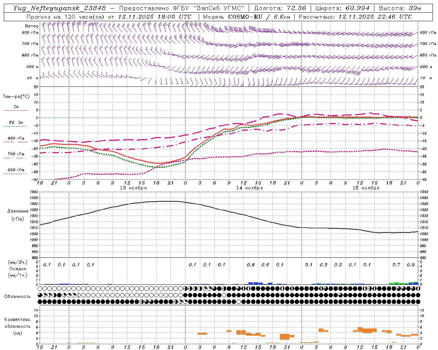Click the 14 ноября date label
The height and width of the screenshot is (350, 438).
click(x=249, y=188)
